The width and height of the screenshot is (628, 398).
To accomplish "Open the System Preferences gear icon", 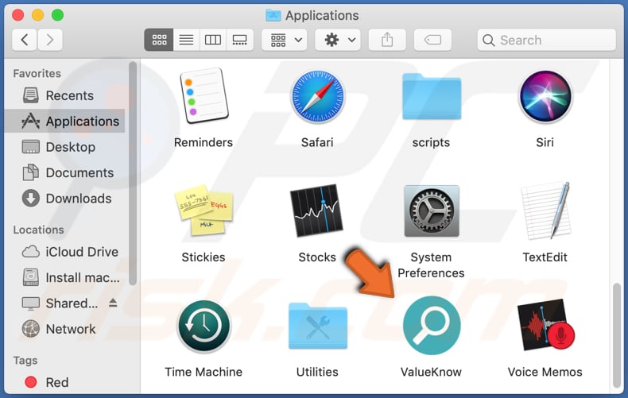I will 432,211.
